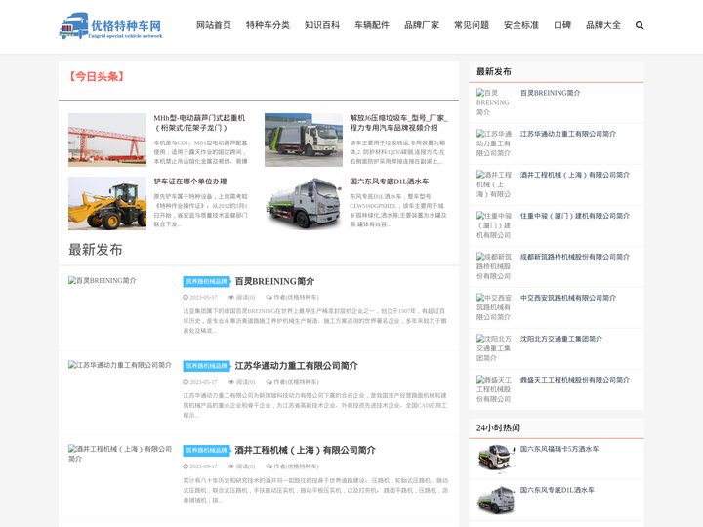Click the 福瑞卡5方洒水车 truck thumbnail
This screenshot has height=527, width=703.
point(495,458)
